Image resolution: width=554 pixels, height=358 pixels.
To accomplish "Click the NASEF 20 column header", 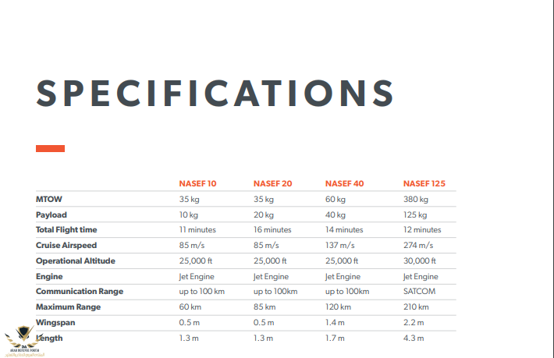I will (x=272, y=183).
